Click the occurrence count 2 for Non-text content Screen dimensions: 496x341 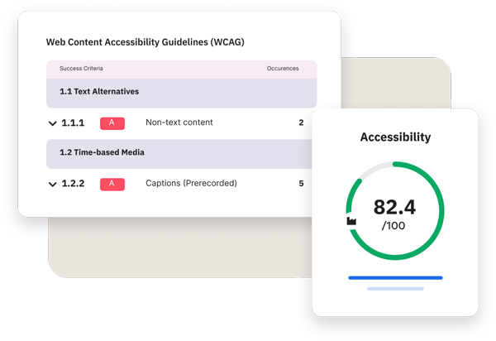coord(301,122)
